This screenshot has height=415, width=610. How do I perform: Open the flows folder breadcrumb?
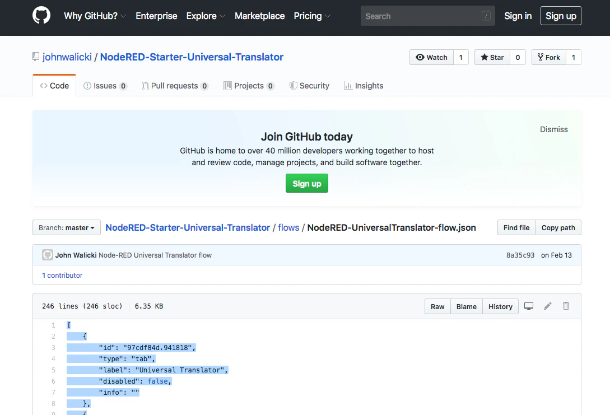pos(288,227)
